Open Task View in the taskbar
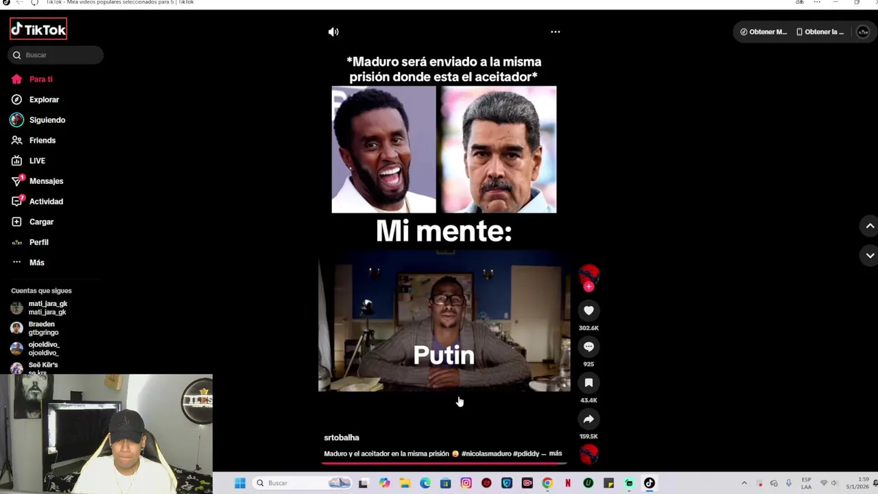The width and height of the screenshot is (878, 494). (x=363, y=483)
